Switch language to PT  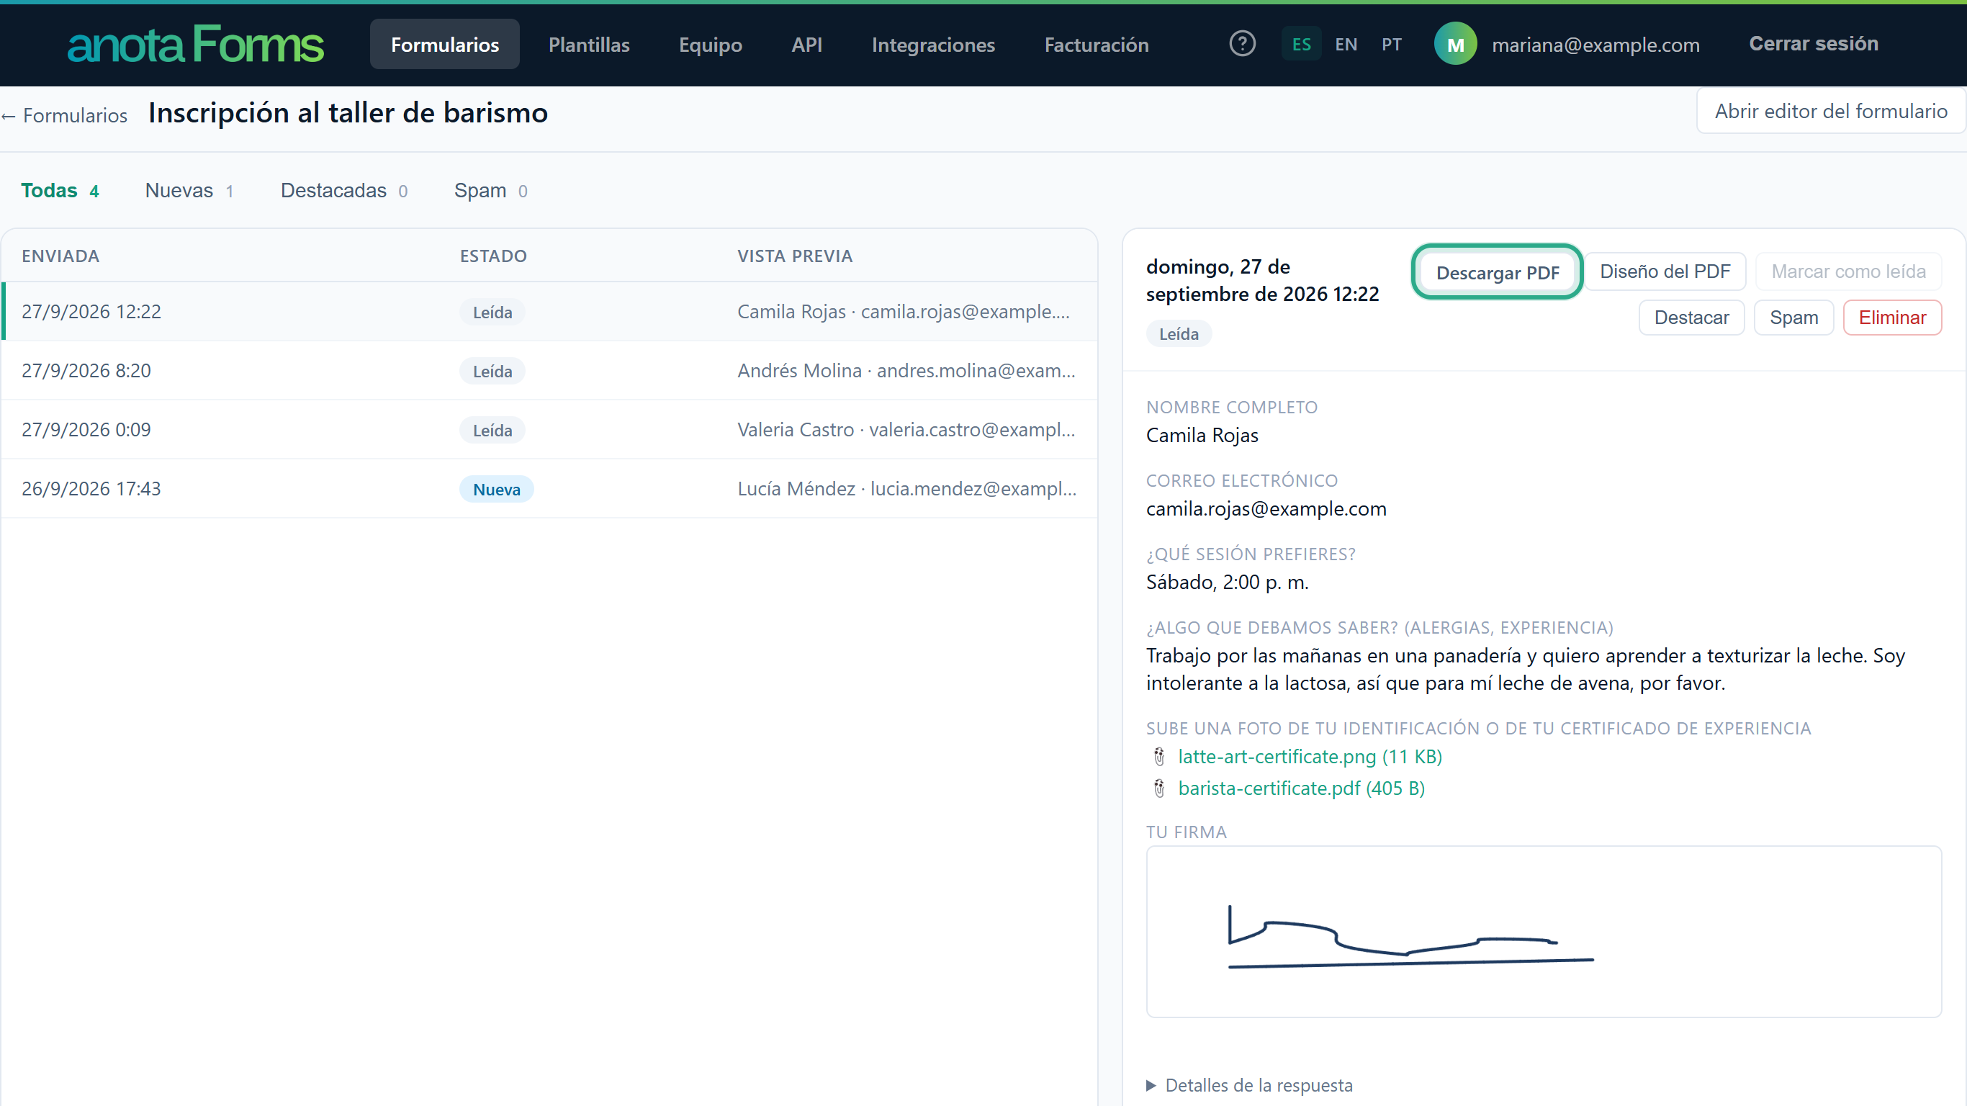pyautogui.click(x=1391, y=45)
